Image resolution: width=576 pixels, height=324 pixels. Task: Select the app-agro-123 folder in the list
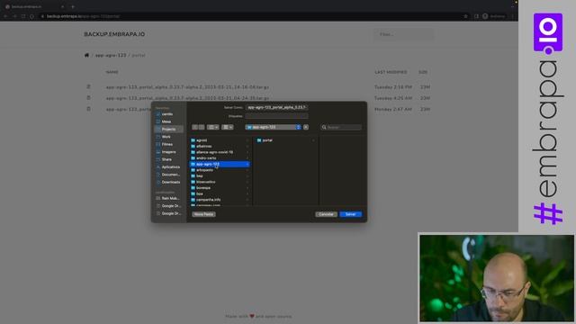coord(220,164)
